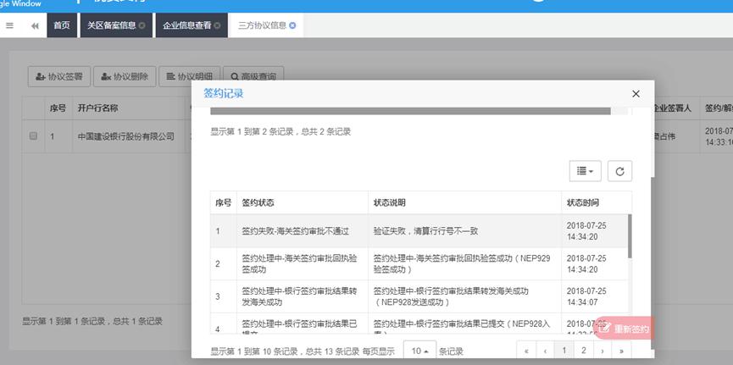The height and width of the screenshot is (365, 733).
Task: Click the refresh icon in the dialog
Action: pyautogui.click(x=619, y=171)
